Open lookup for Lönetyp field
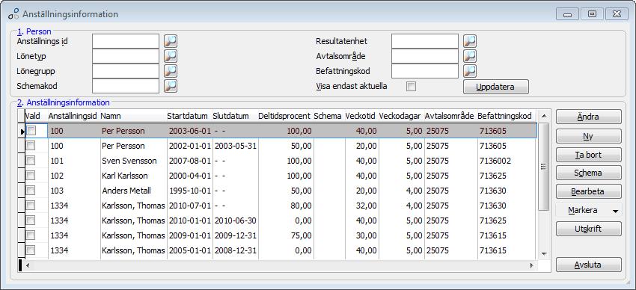The width and height of the screenshot is (636, 290). click(x=171, y=56)
